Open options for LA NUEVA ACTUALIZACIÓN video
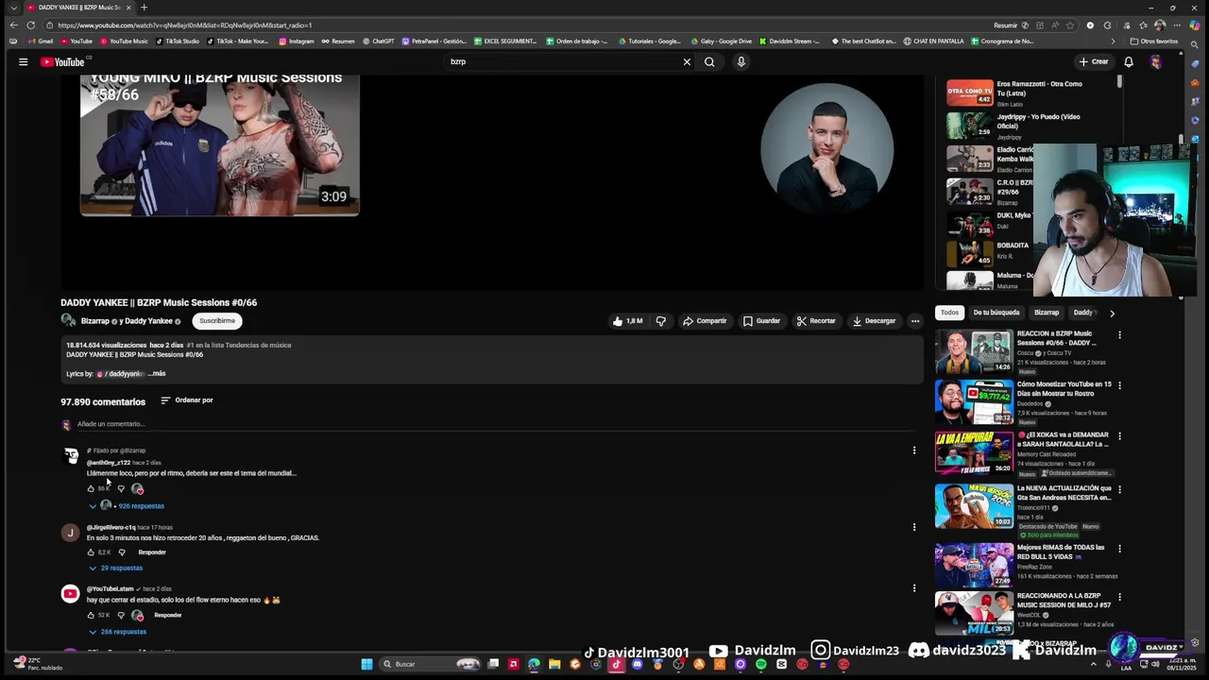The width and height of the screenshot is (1209, 680). (1120, 490)
